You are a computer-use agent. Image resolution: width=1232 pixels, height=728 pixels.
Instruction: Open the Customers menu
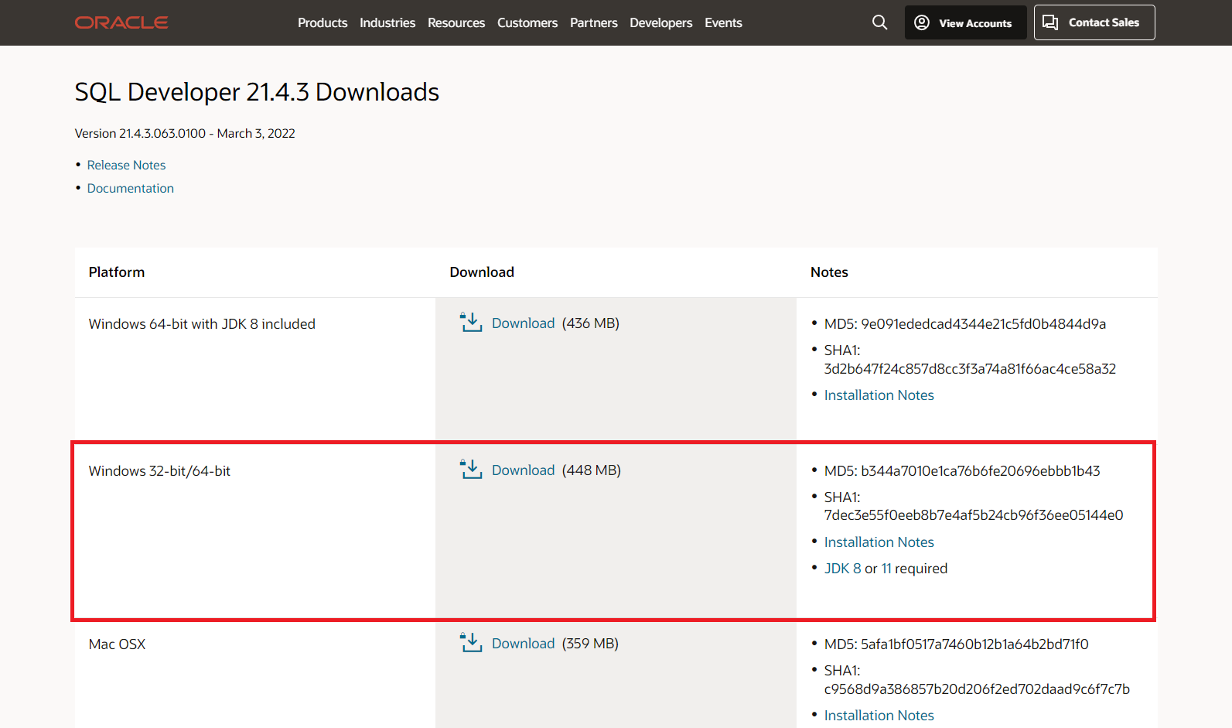[x=527, y=23]
